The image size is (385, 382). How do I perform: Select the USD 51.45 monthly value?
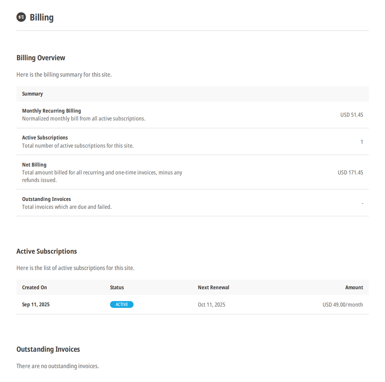pos(352,115)
